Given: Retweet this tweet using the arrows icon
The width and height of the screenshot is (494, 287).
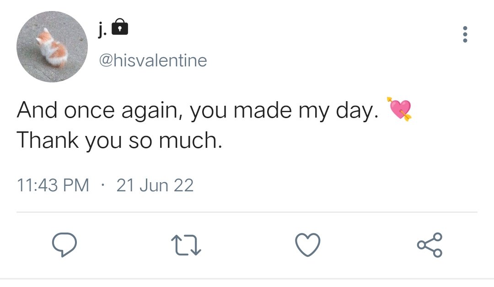Looking at the screenshot, I should pyautogui.click(x=186, y=245).
